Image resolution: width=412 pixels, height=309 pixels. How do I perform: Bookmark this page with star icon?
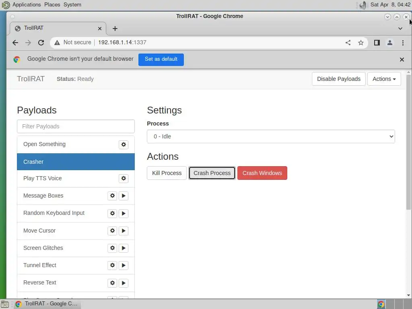pos(361,43)
